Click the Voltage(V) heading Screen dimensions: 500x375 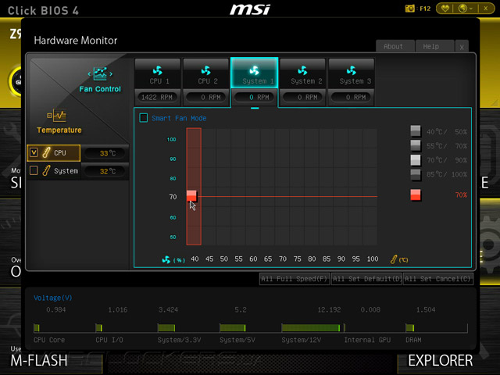[x=53, y=298]
